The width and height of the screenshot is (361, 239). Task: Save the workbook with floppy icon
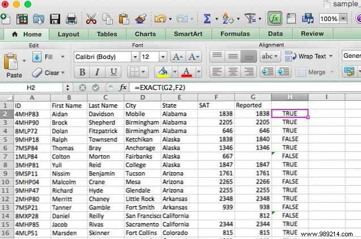(x=55, y=19)
